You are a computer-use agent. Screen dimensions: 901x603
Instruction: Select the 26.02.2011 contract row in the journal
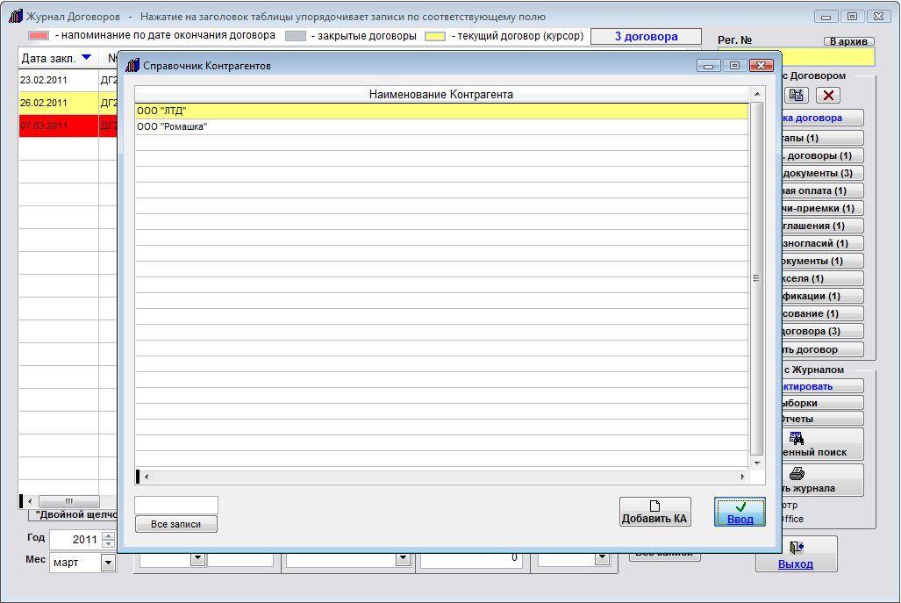point(68,103)
